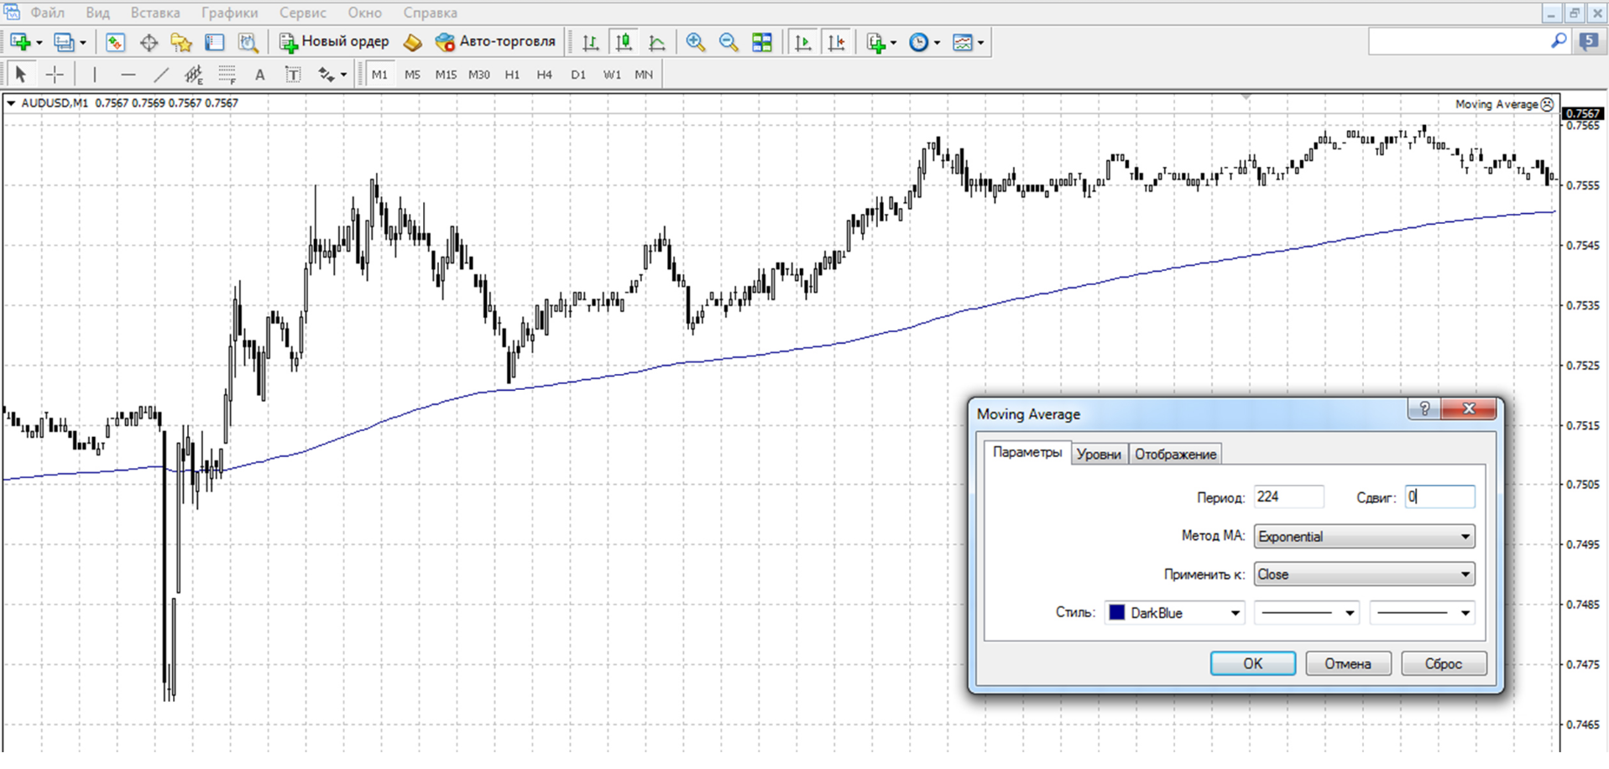Pick the trendline drawing tool
Viewport: 1609px width, 769px height.
pyautogui.click(x=161, y=75)
